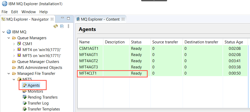Click the Monitors node icon
250x112 pixels.
point(25,91)
